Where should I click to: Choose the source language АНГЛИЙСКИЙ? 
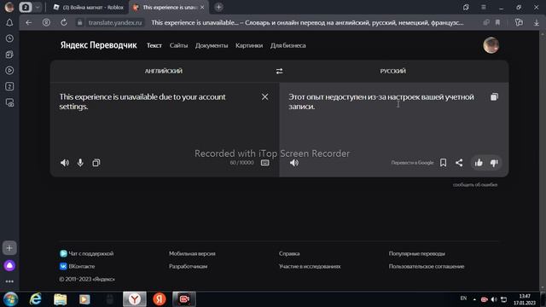click(x=163, y=71)
